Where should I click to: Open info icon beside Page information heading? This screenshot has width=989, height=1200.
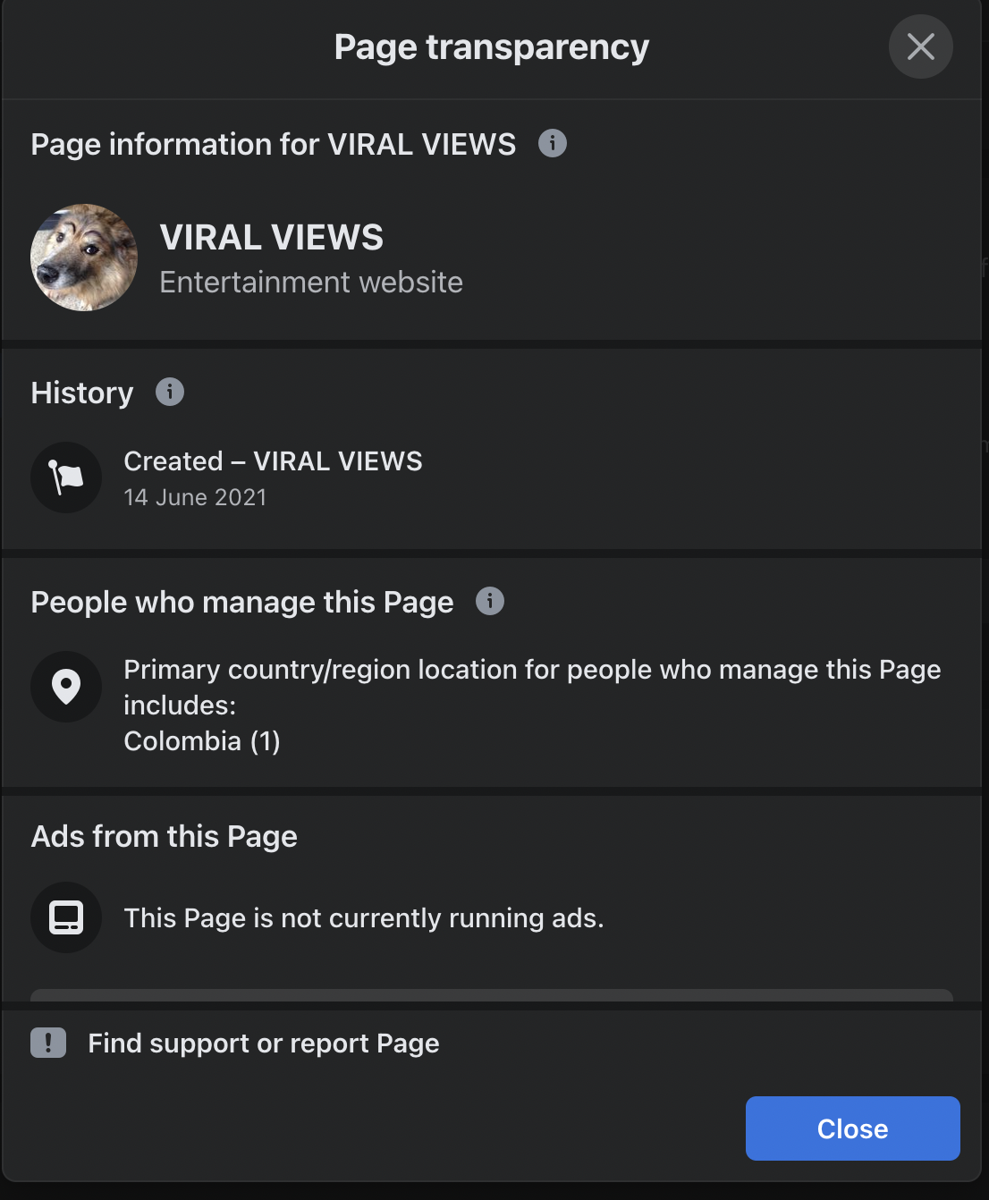[x=552, y=143]
